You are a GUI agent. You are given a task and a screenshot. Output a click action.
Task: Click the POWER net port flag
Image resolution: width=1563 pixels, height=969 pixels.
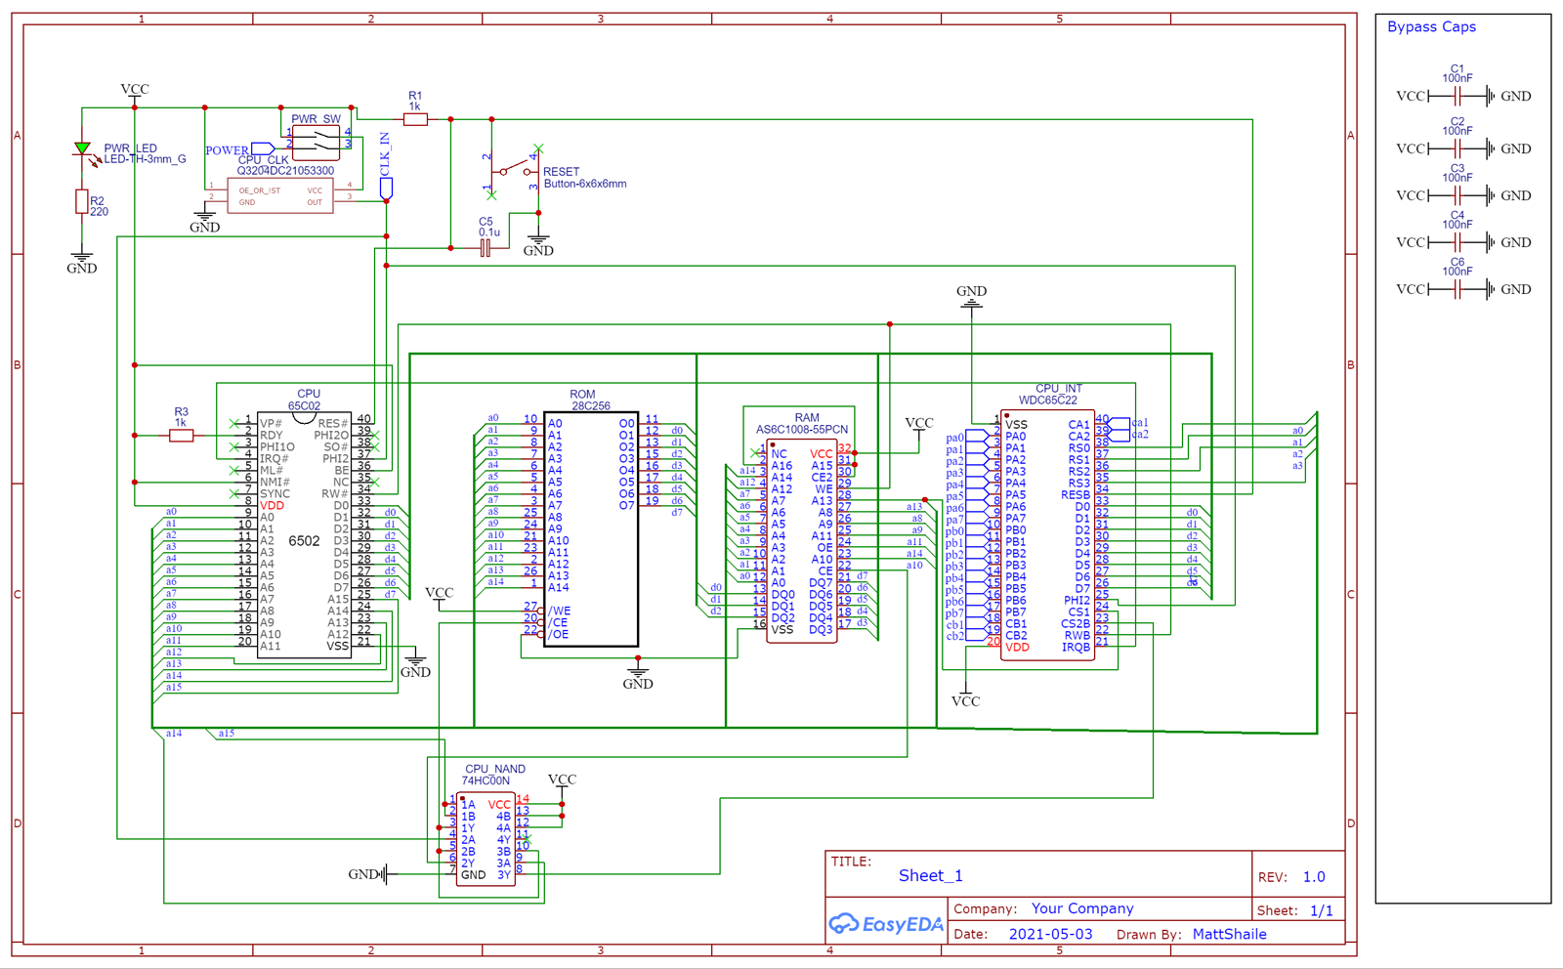pyautogui.click(x=263, y=148)
